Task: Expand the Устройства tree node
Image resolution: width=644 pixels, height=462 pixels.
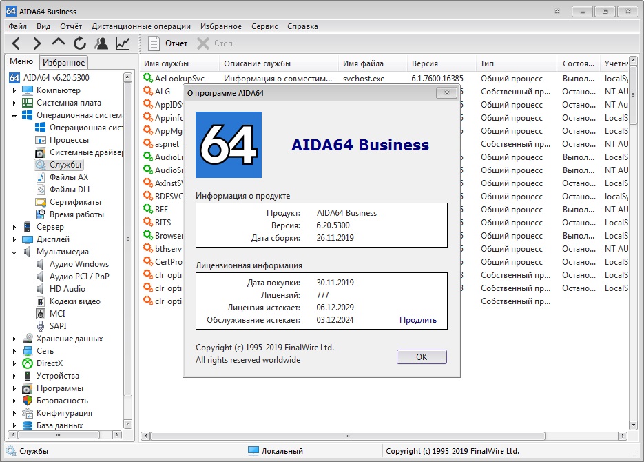Action: [14, 376]
